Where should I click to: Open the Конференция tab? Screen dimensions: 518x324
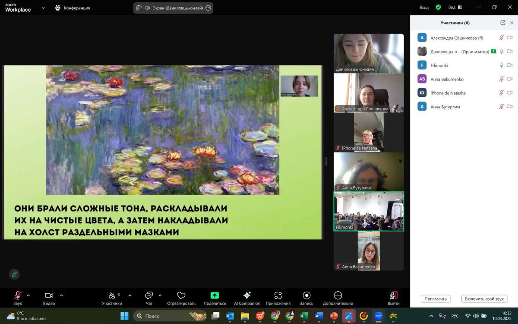73,8
